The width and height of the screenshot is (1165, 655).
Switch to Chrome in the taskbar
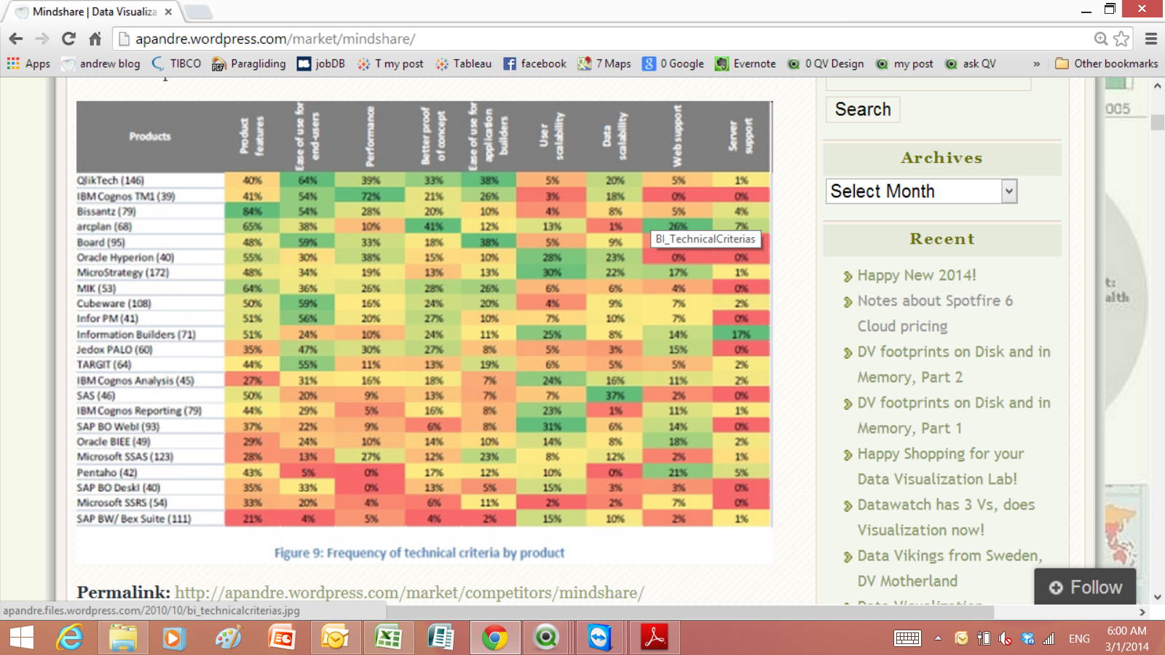495,638
